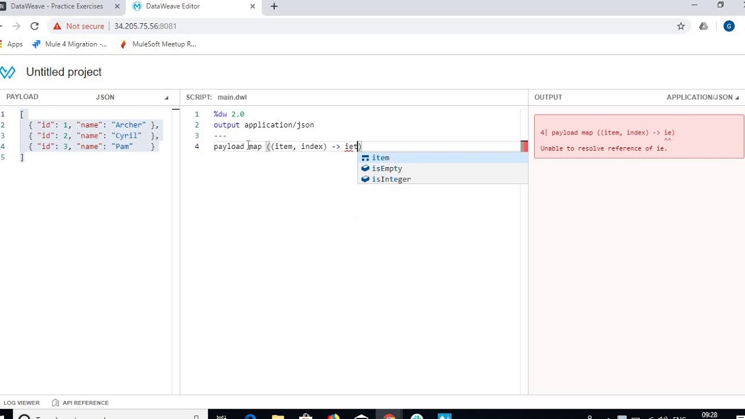Click the PAYLOAD panel header label
The width and height of the screenshot is (745, 419).
tap(22, 97)
